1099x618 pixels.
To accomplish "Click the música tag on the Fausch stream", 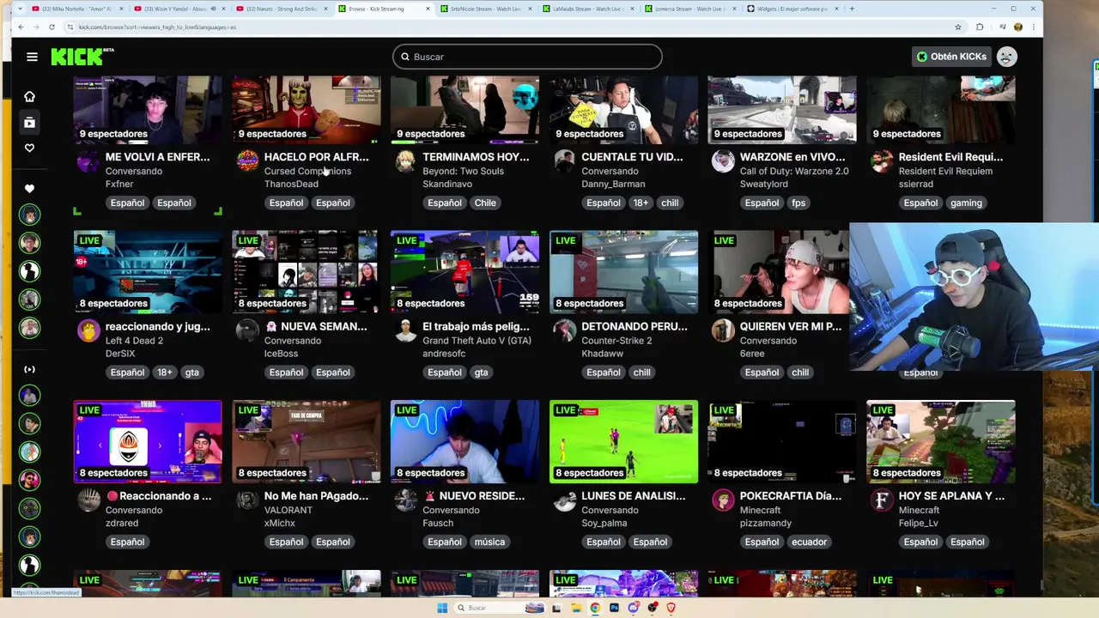I will [x=489, y=542].
